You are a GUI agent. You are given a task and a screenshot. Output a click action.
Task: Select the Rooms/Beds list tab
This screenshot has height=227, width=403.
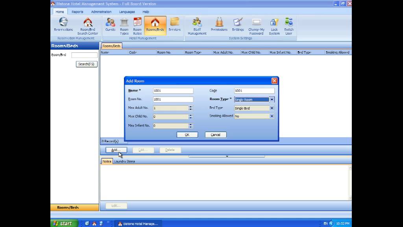click(111, 46)
